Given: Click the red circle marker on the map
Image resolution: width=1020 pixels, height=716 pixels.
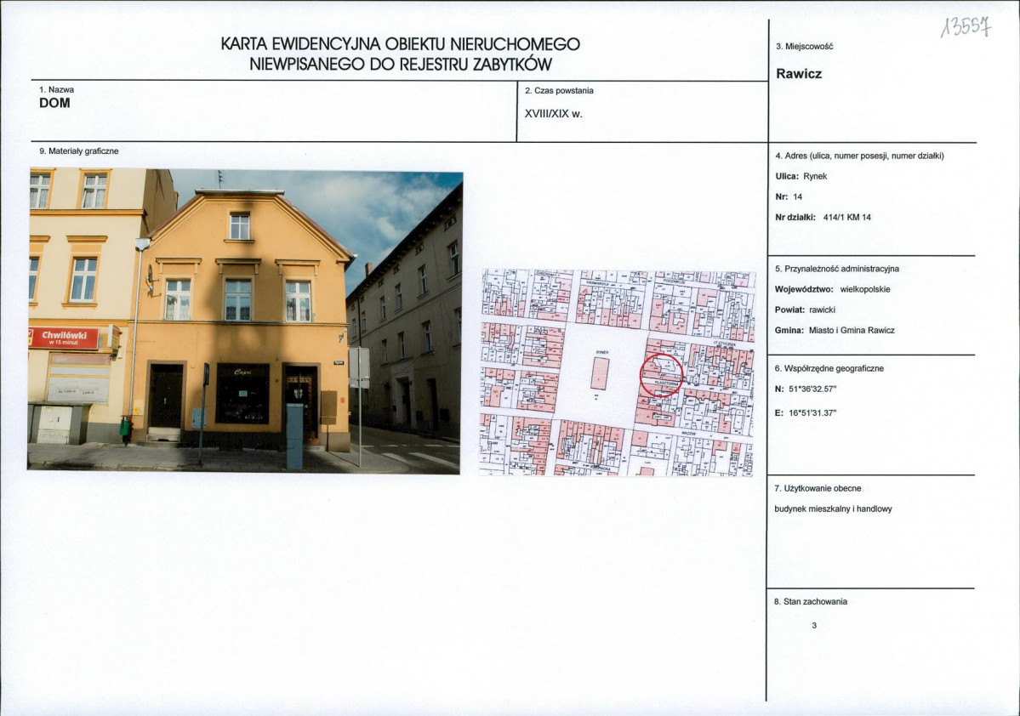Looking at the screenshot, I should coord(661,375).
